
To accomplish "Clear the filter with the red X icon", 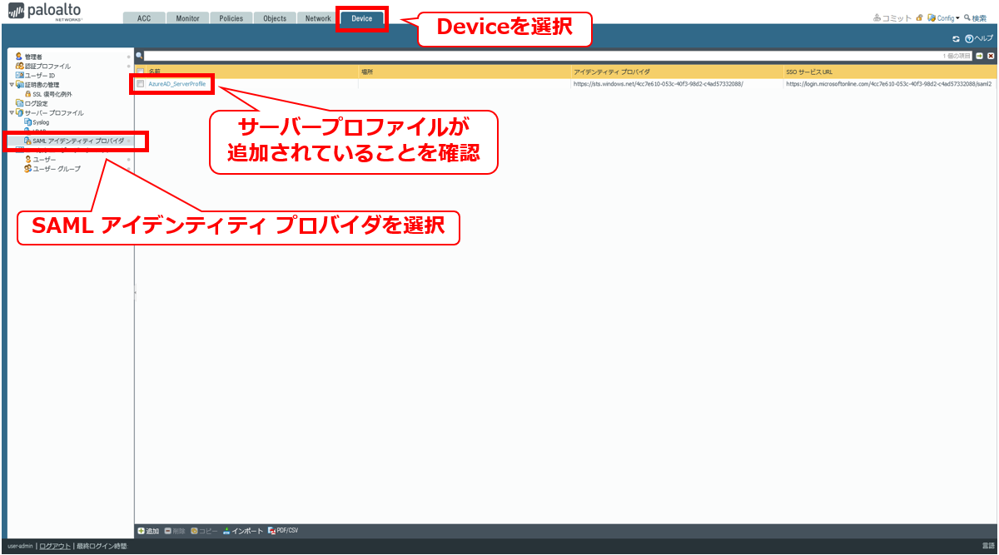I will [x=991, y=56].
